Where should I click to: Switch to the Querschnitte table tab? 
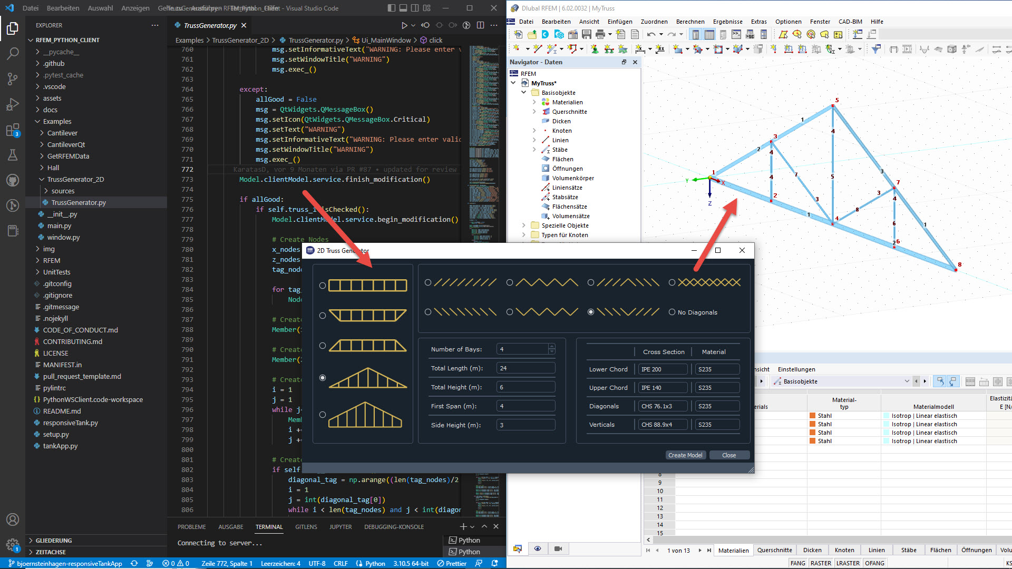point(774,550)
